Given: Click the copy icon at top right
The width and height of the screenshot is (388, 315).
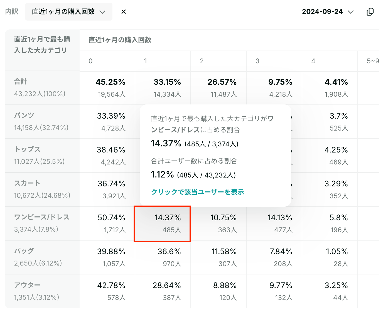Looking at the screenshot, I should pyautogui.click(x=370, y=12).
